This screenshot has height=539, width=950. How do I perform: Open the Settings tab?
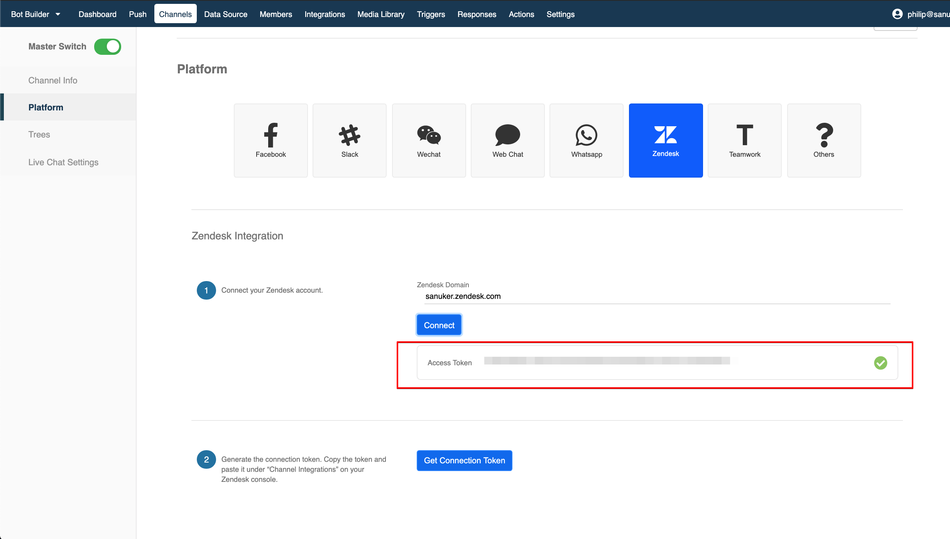(x=561, y=14)
